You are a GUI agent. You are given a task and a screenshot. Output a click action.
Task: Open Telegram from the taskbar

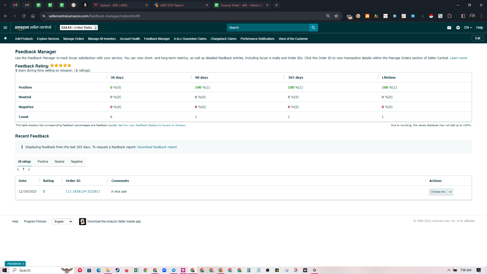click(174, 270)
